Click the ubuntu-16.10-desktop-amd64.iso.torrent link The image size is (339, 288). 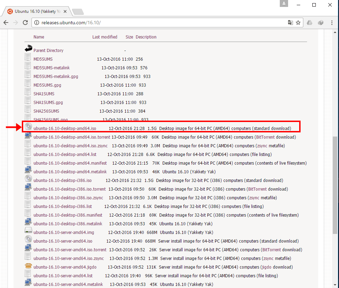pos(72,137)
